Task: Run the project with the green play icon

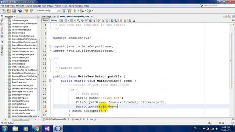Action: 75,11
